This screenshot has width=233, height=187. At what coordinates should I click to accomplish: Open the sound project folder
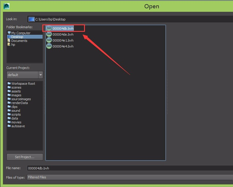point(16,111)
